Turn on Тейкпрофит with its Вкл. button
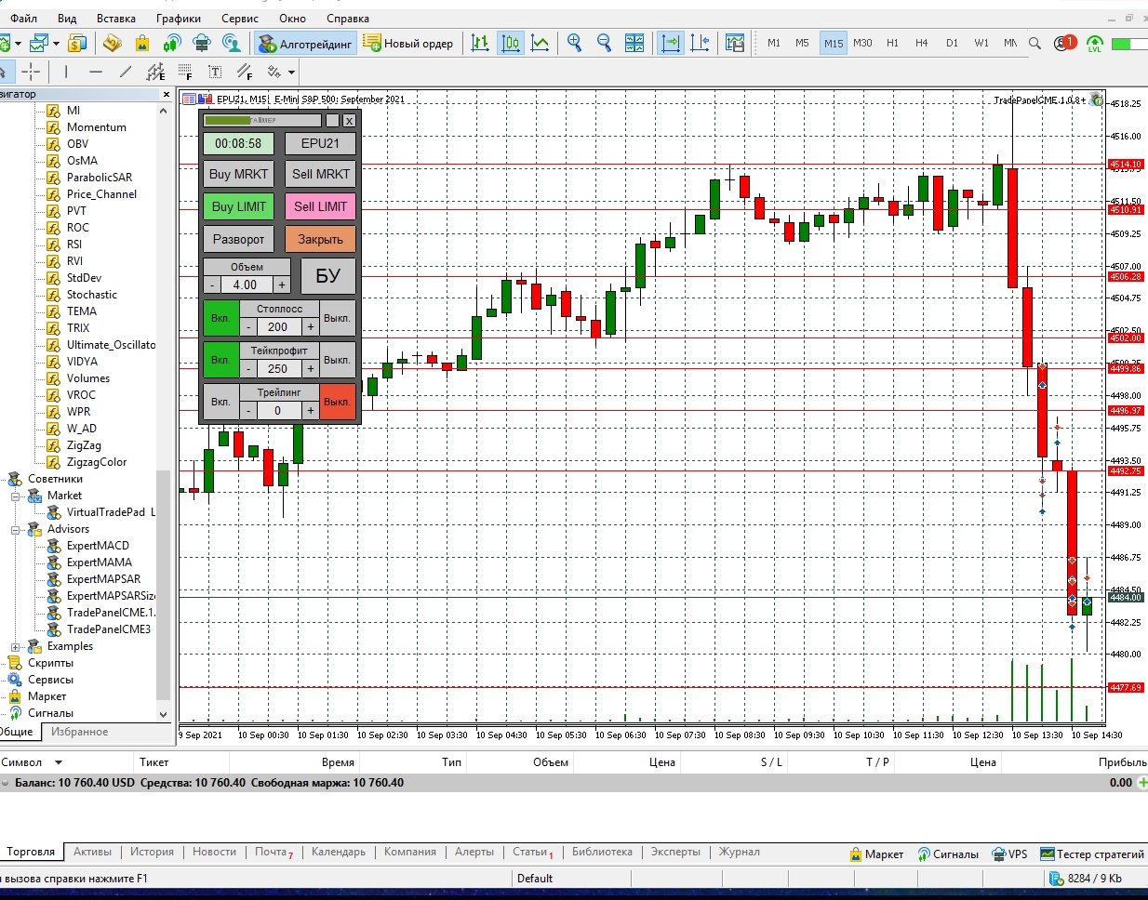1148x900 pixels. point(220,360)
